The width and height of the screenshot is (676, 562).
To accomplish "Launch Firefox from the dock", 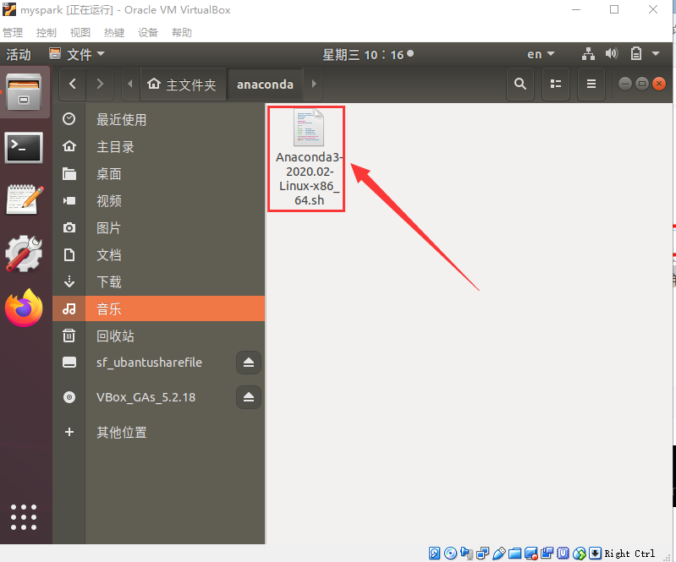I will 24,308.
